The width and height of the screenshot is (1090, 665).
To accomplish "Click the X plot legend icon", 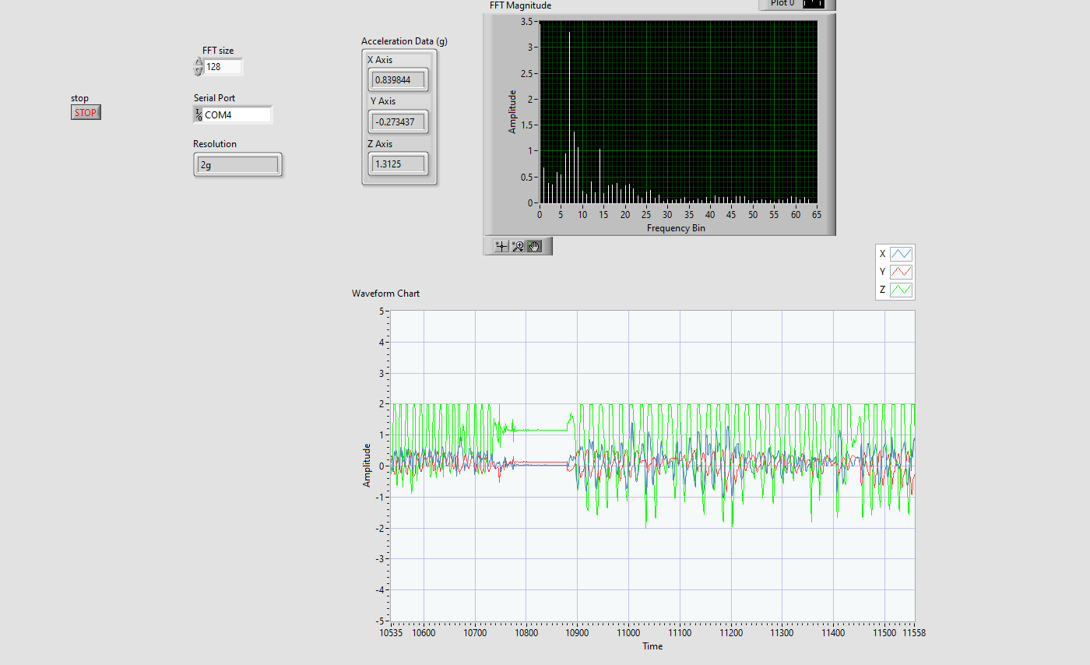I will [x=901, y=253].
